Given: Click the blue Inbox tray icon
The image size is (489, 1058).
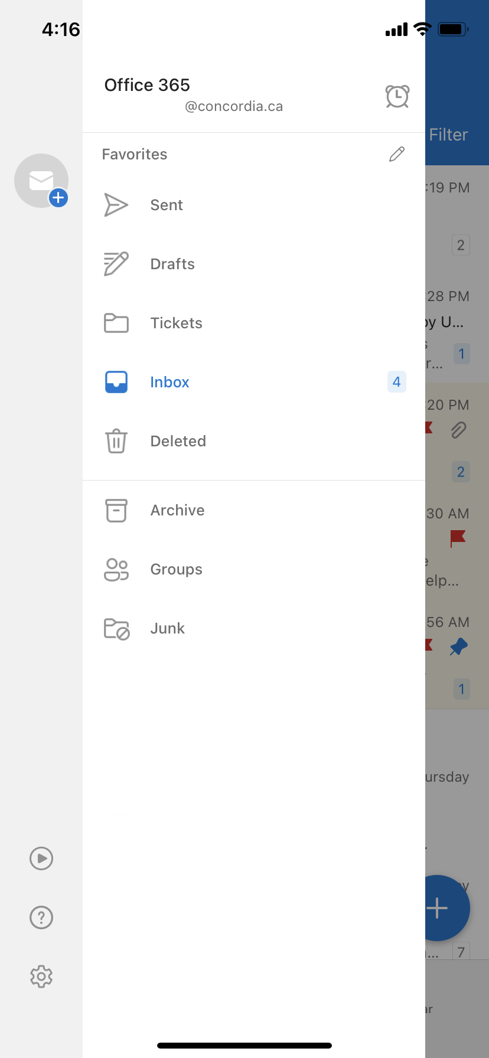Looking at the screenshot, I should [116, 382].
